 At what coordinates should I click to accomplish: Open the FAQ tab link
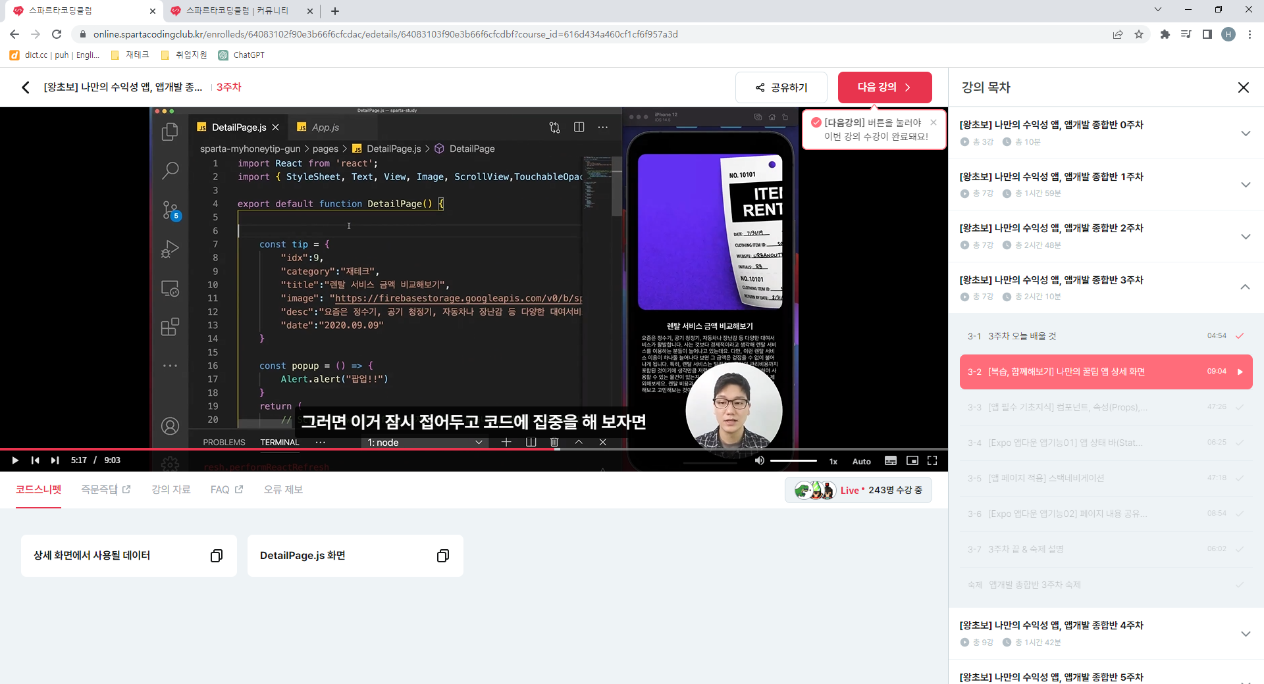pyautogui.click(x=226, y=489)
